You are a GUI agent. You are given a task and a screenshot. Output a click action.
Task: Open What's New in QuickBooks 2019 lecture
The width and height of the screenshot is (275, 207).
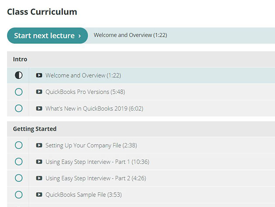(x=94, y=109)
